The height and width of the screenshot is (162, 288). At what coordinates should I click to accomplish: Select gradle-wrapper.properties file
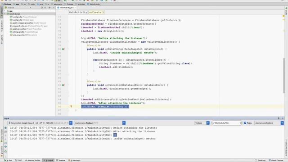point(28,23)
